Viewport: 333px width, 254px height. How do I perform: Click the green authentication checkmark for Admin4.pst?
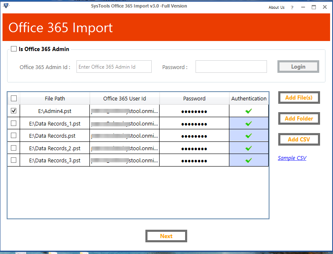tap(249, 111)
